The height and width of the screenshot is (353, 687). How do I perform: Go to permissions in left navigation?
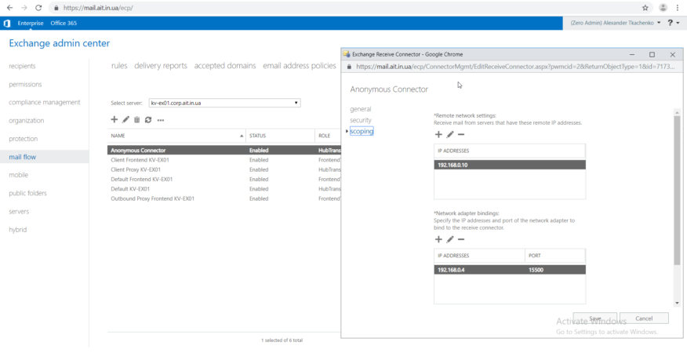pos(25,84)
